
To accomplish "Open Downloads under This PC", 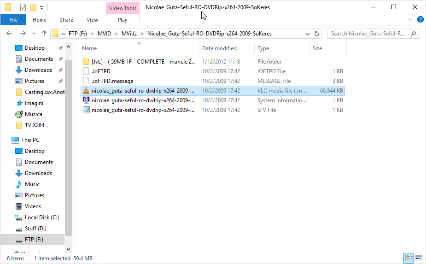I will [x=38, y=173].
